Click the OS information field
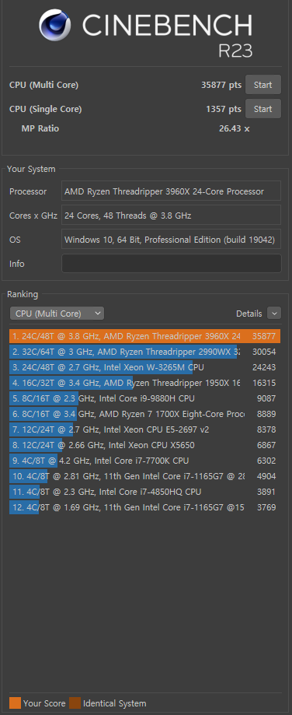This screenshot has width=292, height=715. point(172,240)
